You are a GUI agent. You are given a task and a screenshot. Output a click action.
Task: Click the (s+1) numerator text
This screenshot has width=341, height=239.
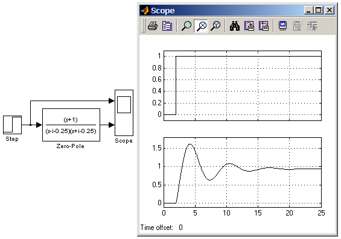tap(71, 120)
